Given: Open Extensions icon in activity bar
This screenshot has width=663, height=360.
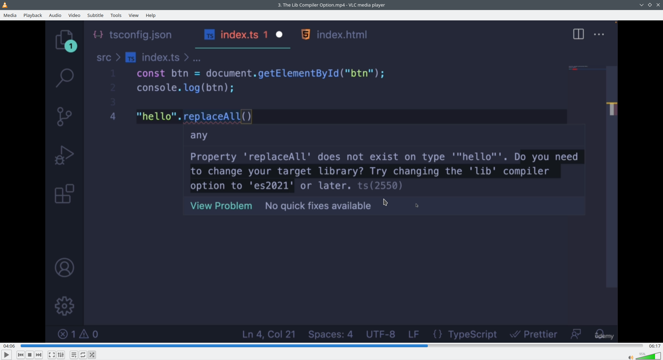Looking at the screenshot, I should (x=65, y=193).
